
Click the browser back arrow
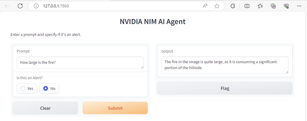(x=7, y=6)
